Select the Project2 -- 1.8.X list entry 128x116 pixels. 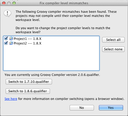click(27, 43)
